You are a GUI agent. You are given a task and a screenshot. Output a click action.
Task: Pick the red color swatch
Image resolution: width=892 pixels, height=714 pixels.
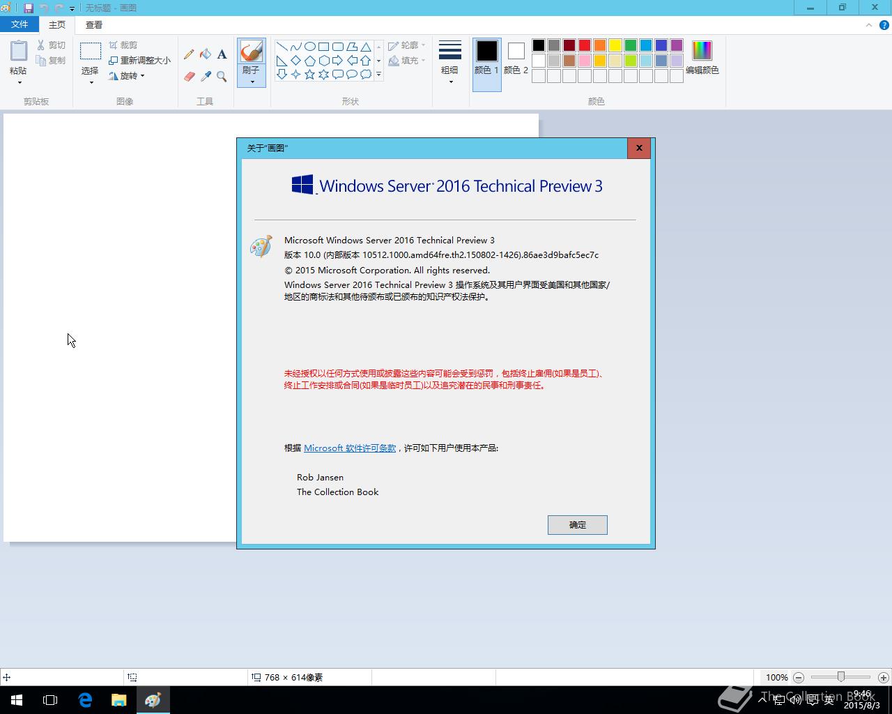tap(585, 45)
